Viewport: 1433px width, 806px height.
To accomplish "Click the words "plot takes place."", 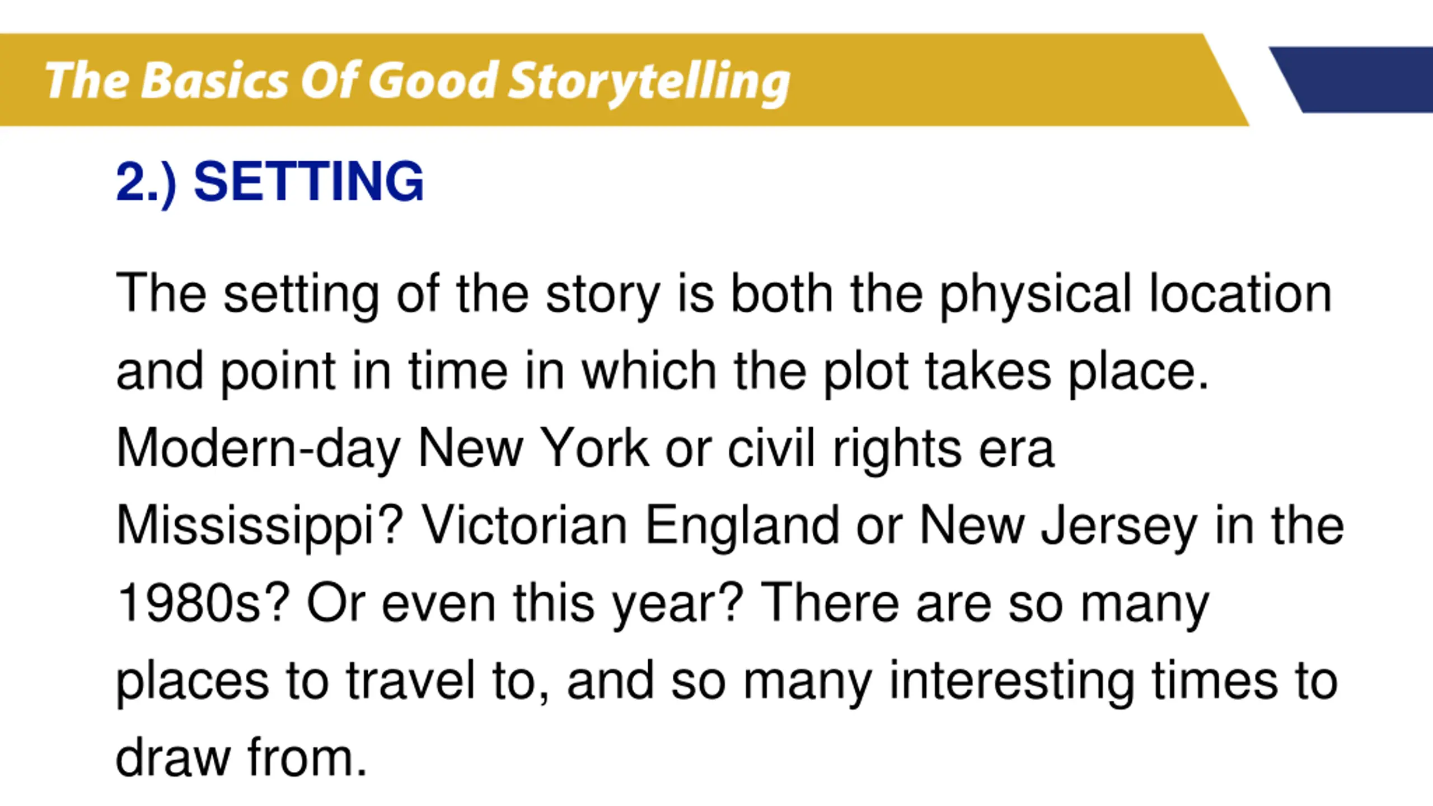I will click(1016, 372).
